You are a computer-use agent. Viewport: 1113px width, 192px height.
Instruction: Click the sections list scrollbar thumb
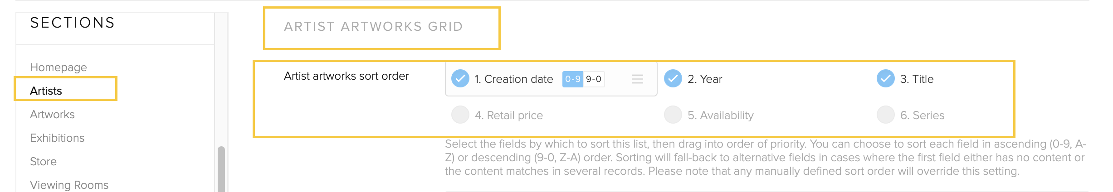pyautogui.click(x=221, y=169)
